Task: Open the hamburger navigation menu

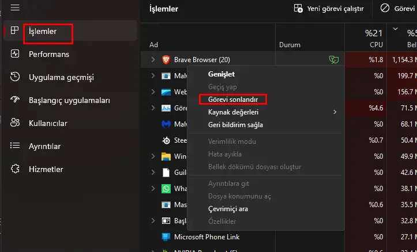Action: [15, 7]
